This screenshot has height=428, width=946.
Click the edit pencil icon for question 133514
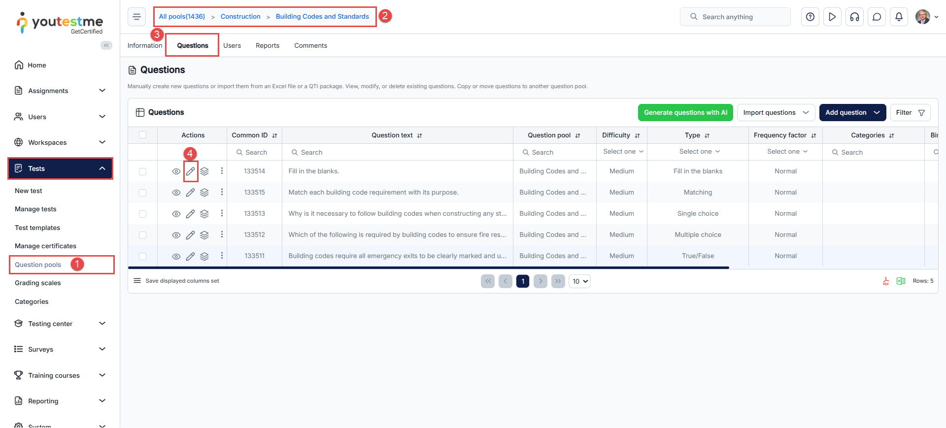190,171
